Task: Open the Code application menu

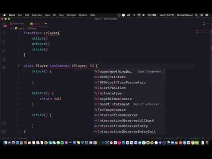Action: click(x=12, y=15)
